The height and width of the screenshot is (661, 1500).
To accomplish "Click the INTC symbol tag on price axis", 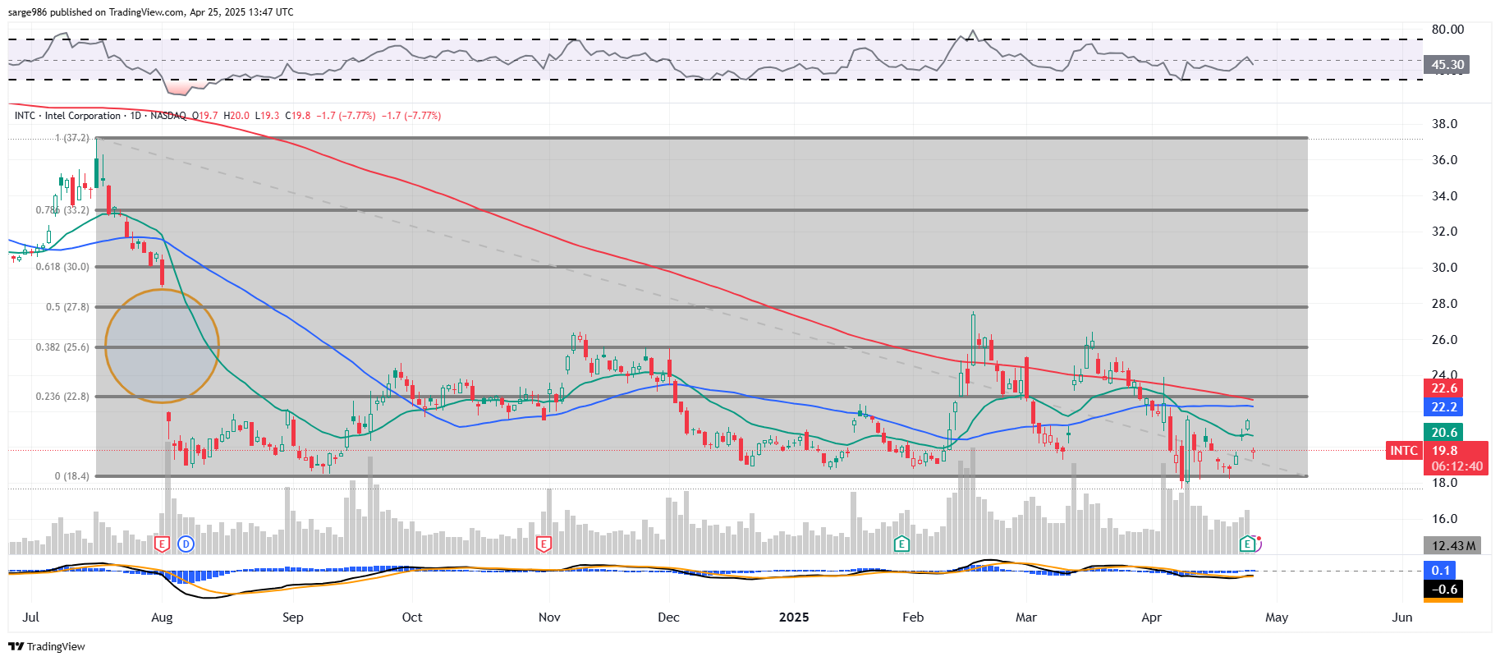I will tap(1403, 450).
